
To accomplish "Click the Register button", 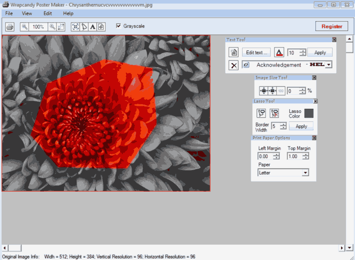I will coord(332,26).
